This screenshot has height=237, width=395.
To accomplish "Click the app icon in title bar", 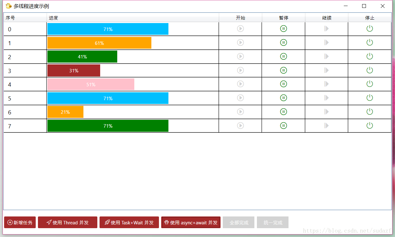I will [x=9, y=6].
